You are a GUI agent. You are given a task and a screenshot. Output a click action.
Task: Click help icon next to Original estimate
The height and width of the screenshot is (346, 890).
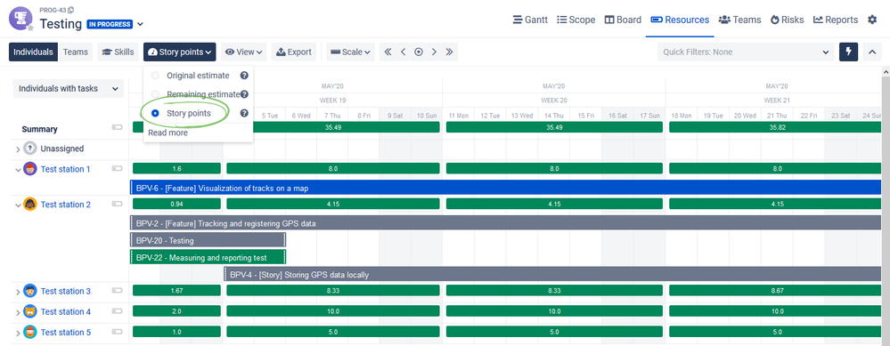pos(244,76)
